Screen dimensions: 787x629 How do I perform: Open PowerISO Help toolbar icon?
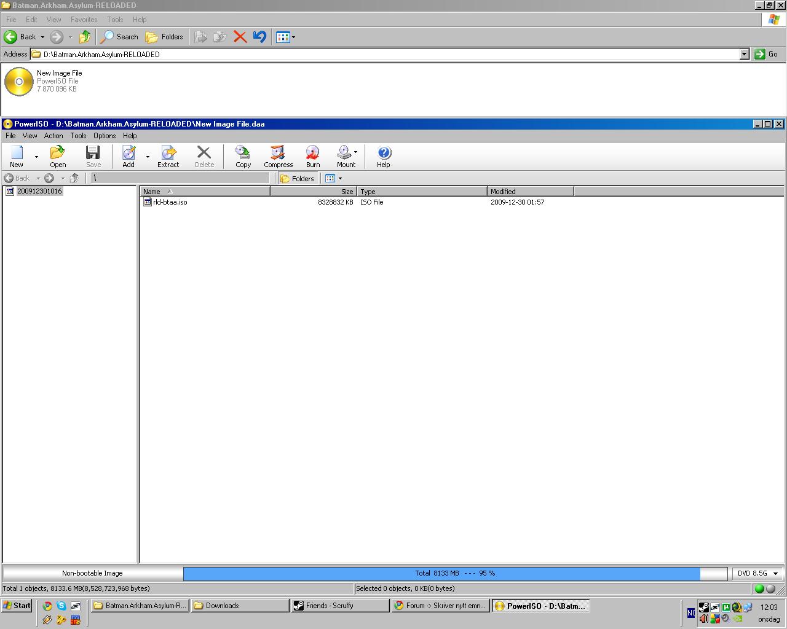[384, 156]
